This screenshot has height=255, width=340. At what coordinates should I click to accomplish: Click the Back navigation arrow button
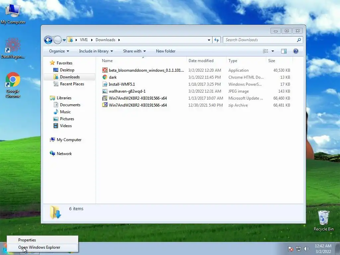(x=48, y=40)
